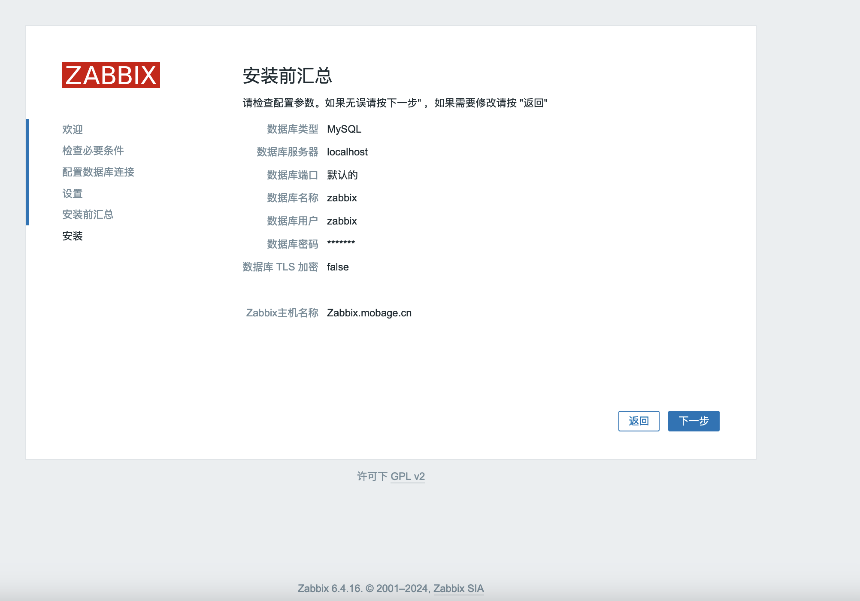The height and width of the screenshot is (601, 860).
Task: Select the 设置 step in sidebar
Action: 73,194
